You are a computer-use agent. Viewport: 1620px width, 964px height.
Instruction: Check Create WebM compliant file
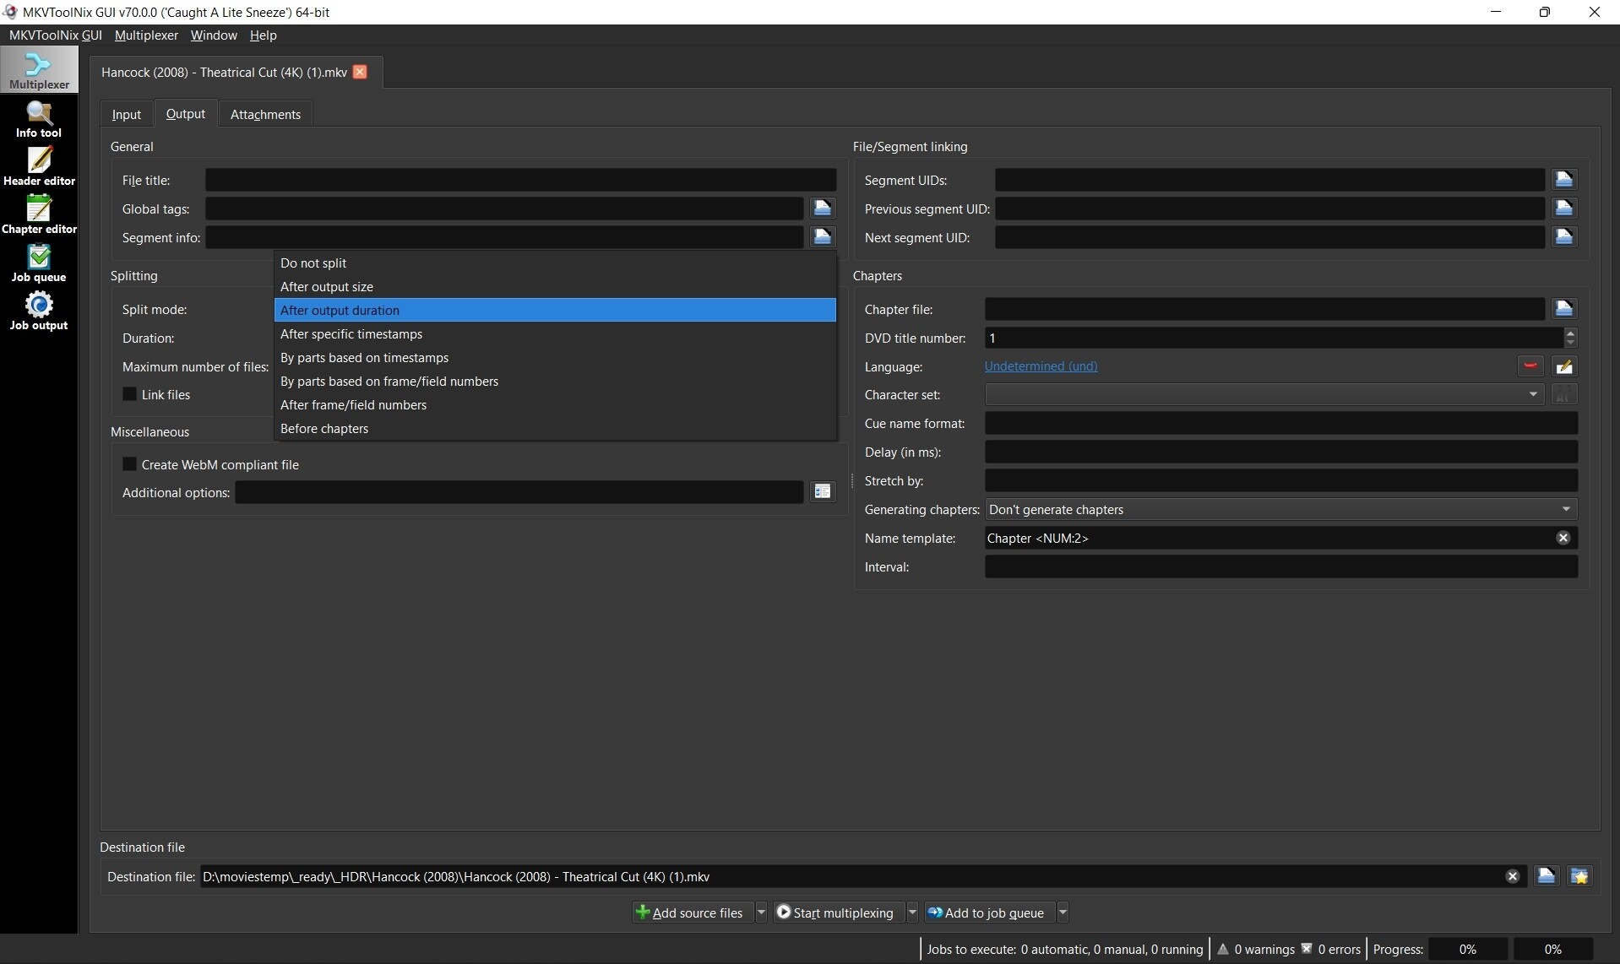tap(130, 464)
